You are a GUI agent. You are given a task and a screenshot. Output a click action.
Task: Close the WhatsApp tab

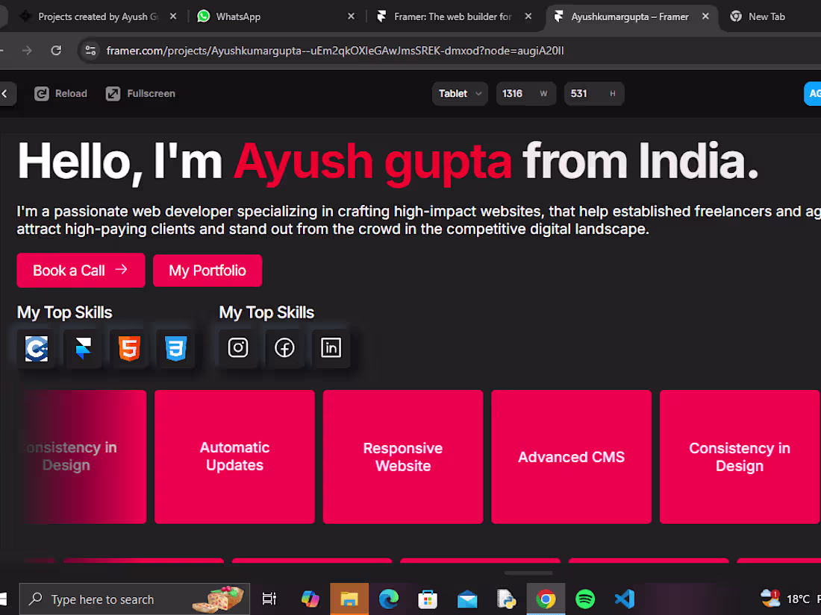coord(352,16)
